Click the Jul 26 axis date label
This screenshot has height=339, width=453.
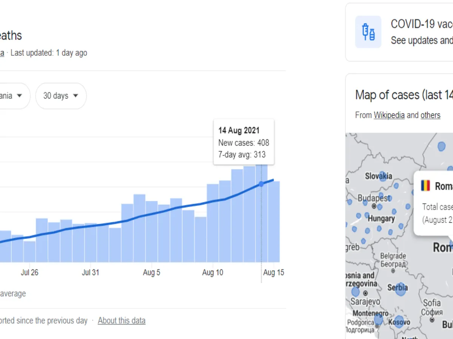point(29,273)
